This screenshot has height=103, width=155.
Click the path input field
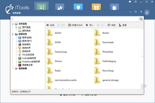tap(75, 19)
